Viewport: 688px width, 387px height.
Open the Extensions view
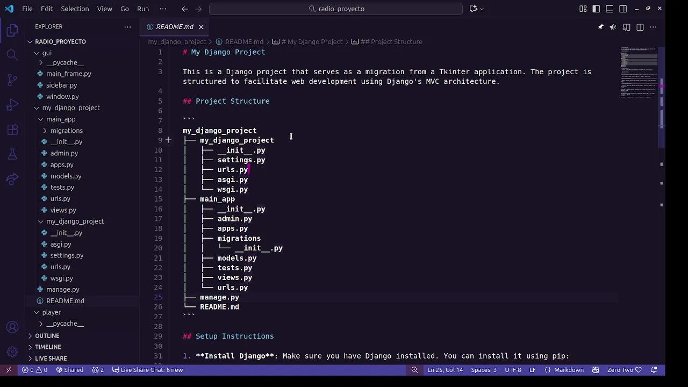click(12, 130)
